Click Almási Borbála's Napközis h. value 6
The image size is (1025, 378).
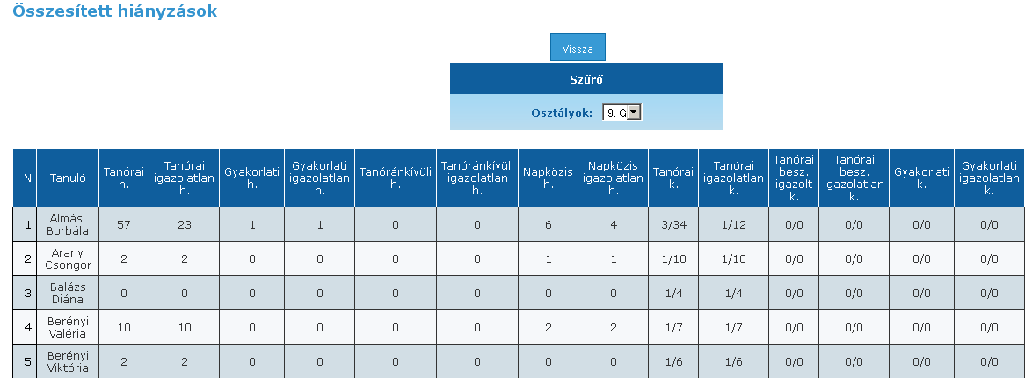click(x=548, y=224)
